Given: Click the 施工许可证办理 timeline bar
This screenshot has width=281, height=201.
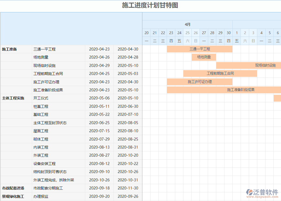Looking at the screenshot, I should click(x=200, y=82).
